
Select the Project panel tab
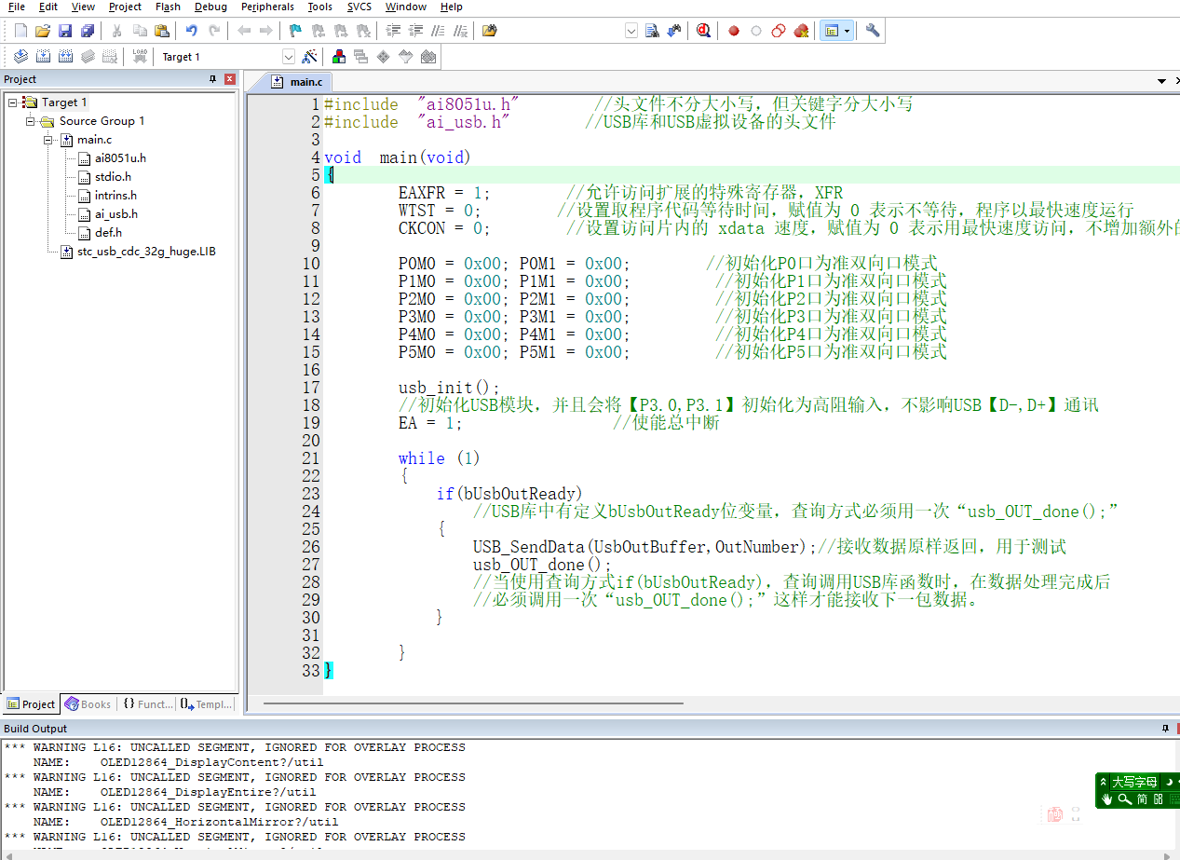[x=32, y=704]
